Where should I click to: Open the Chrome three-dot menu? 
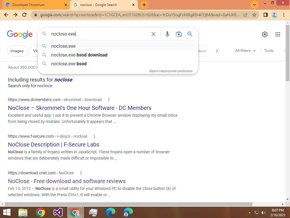[x=284, y=15]
